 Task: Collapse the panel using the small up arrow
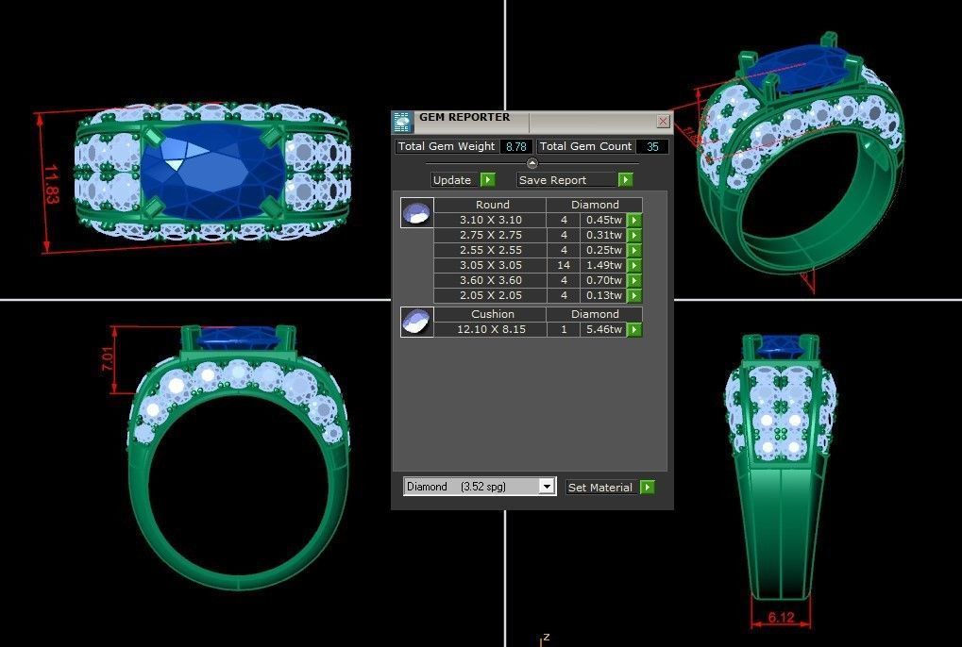point(532,163)
